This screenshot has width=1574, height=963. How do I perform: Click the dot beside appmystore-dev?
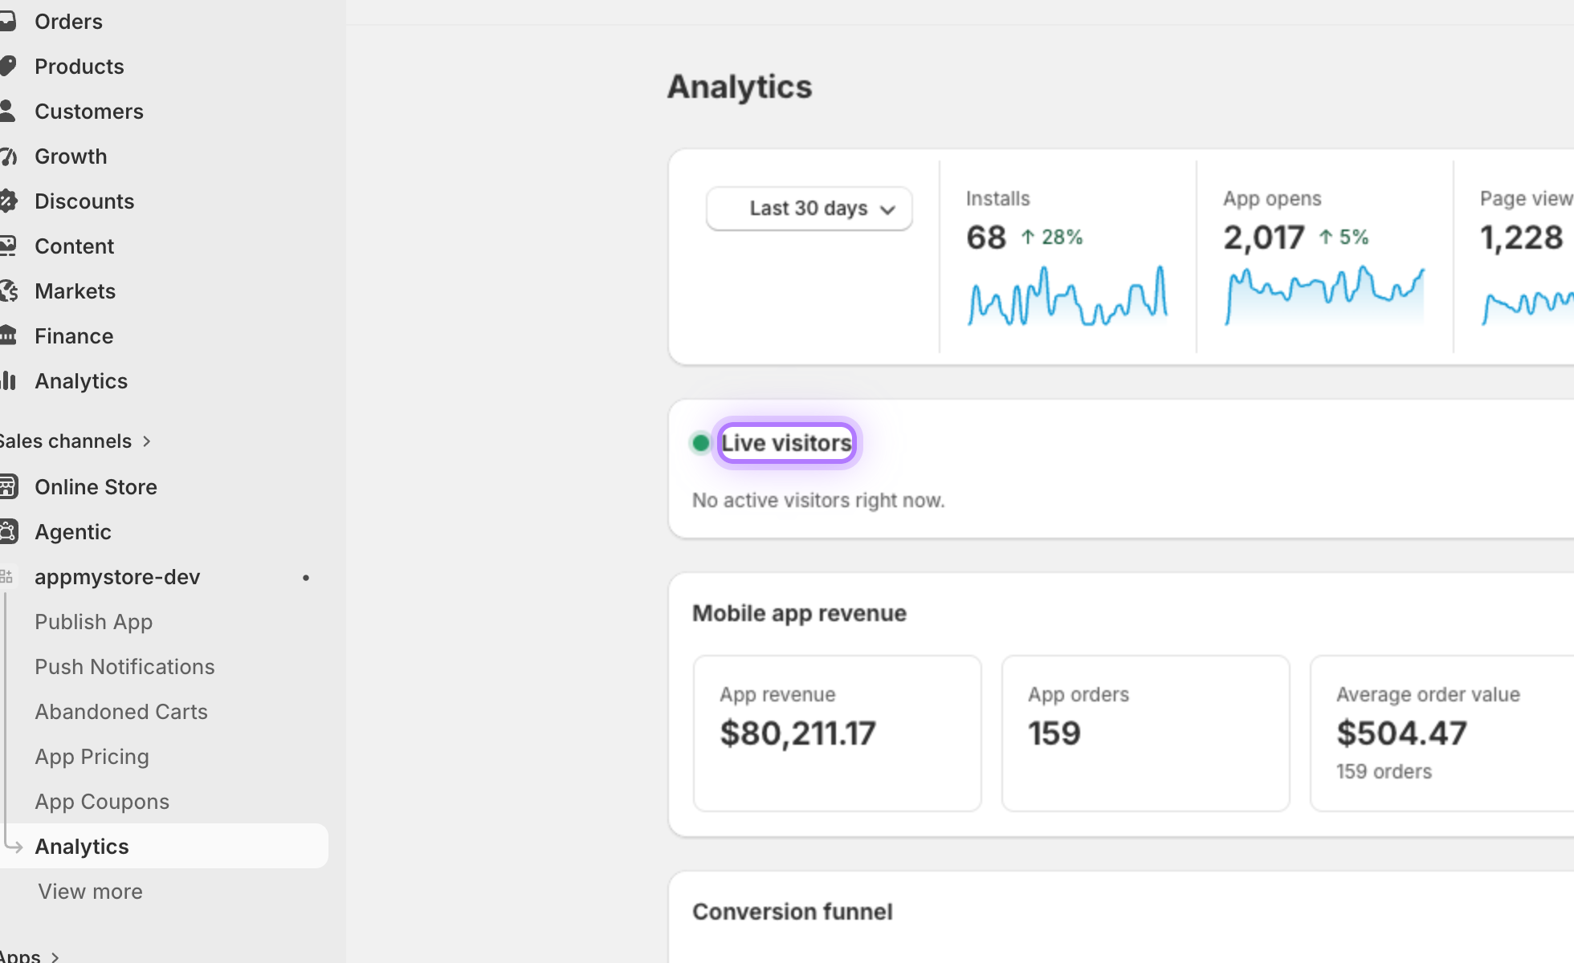coord(306,578)
